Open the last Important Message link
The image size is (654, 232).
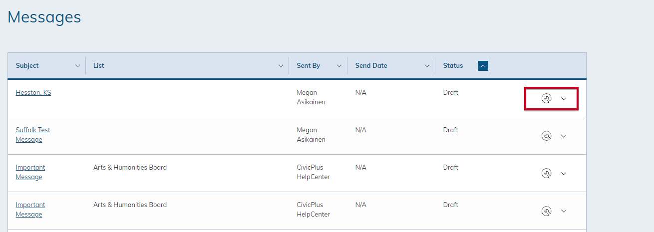[30, 210]
